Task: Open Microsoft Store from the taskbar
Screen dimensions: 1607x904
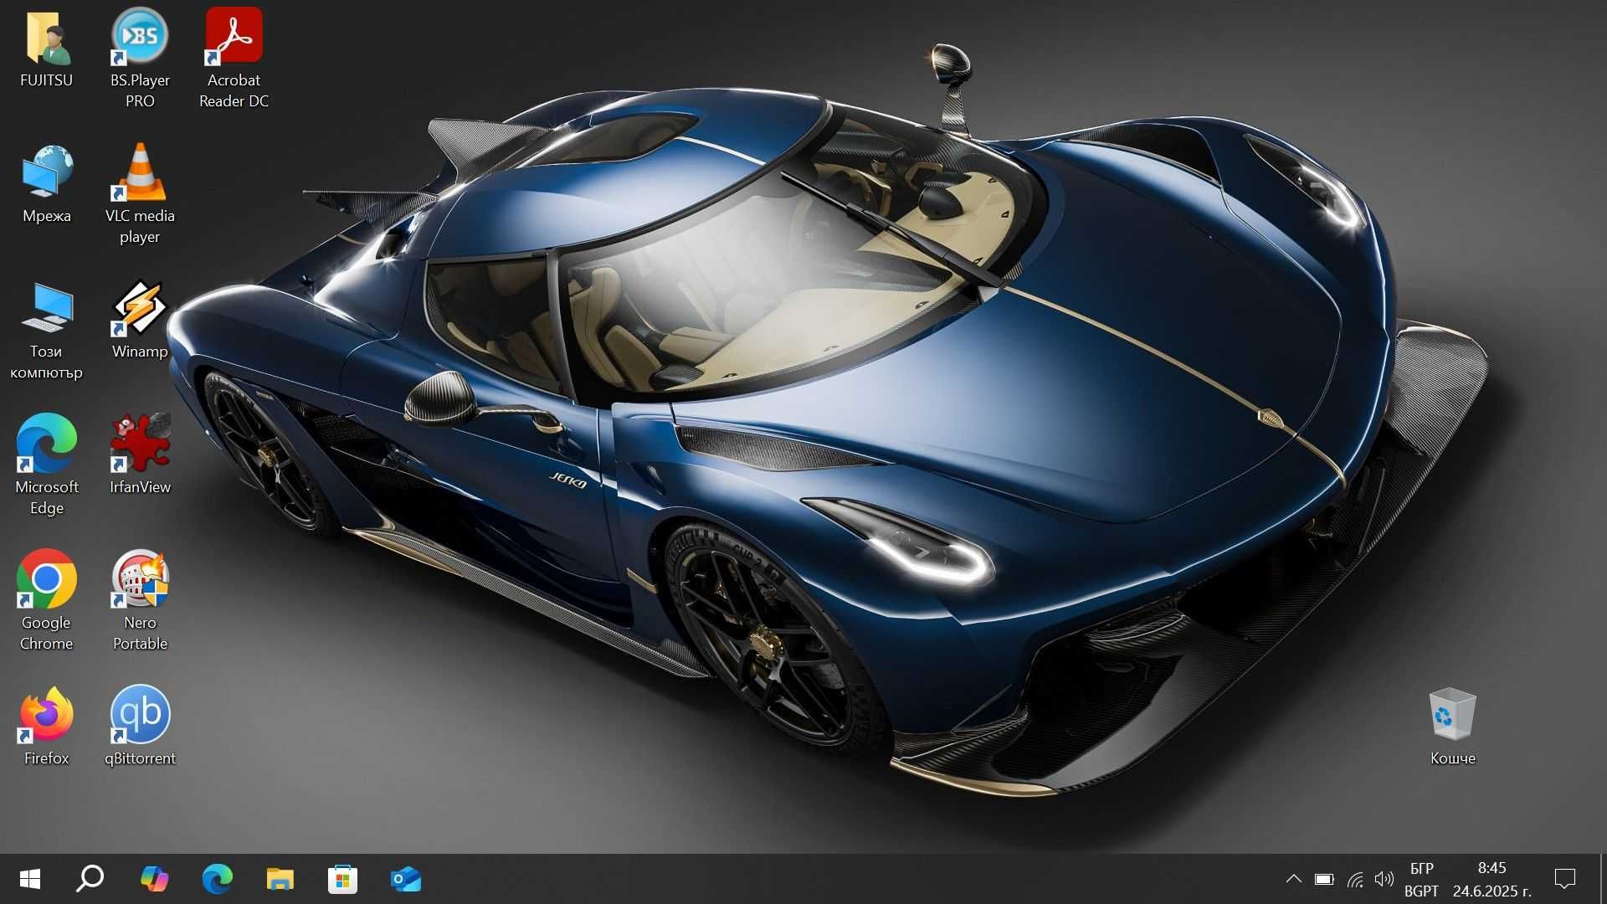Action: pyautogui.click(x=342, y=879)
